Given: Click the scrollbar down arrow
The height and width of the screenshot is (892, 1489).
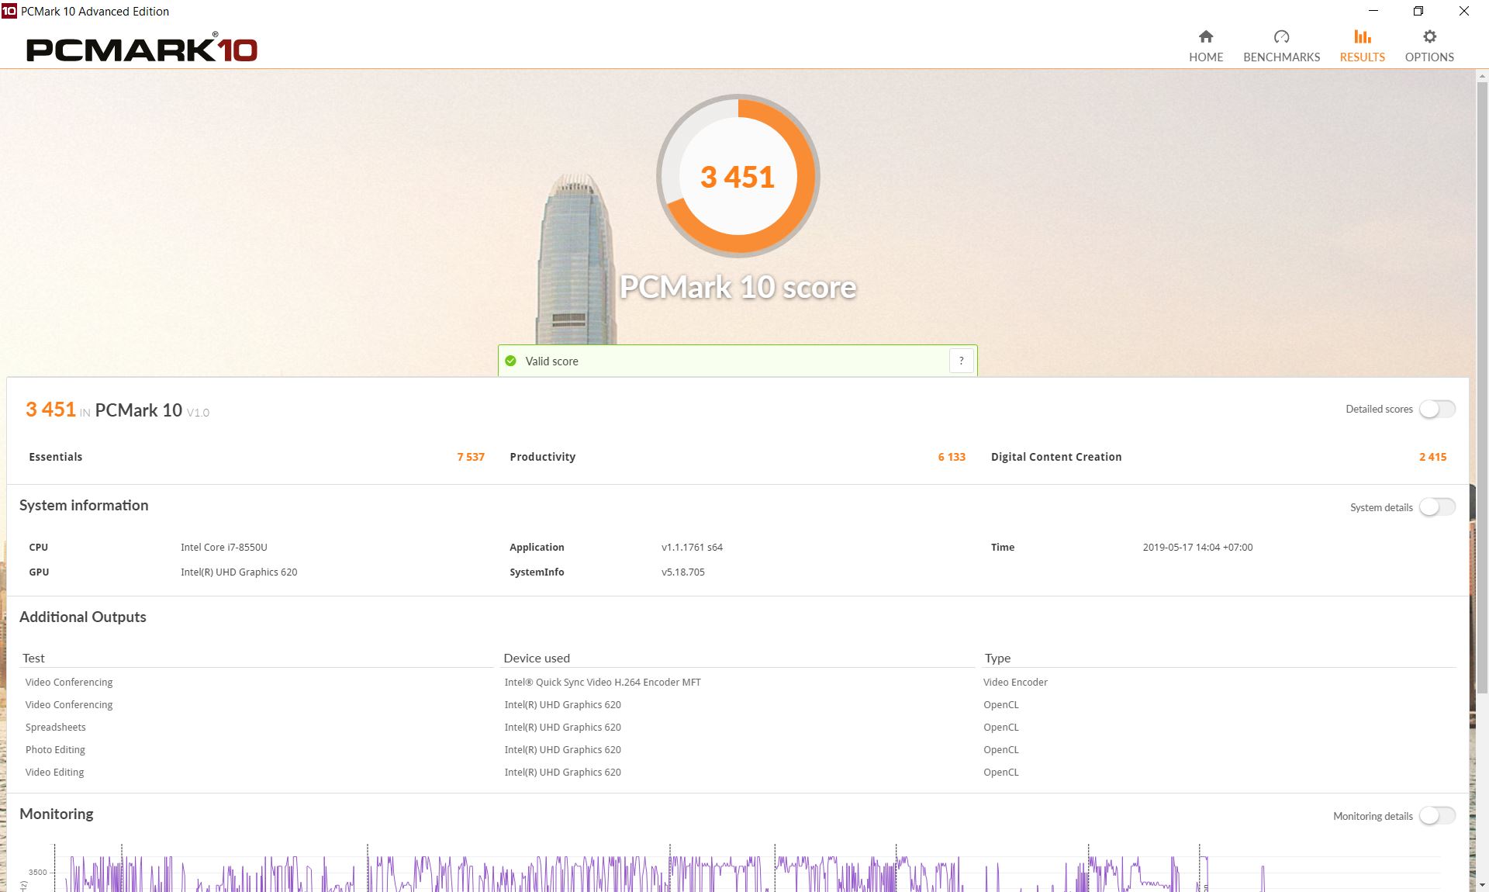Looking at the screenshot, I should pos(1482,885).
